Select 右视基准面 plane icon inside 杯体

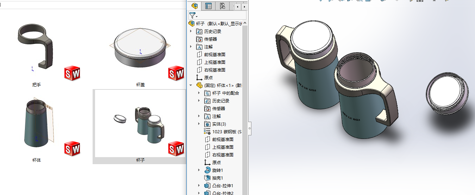coord(207,155)
